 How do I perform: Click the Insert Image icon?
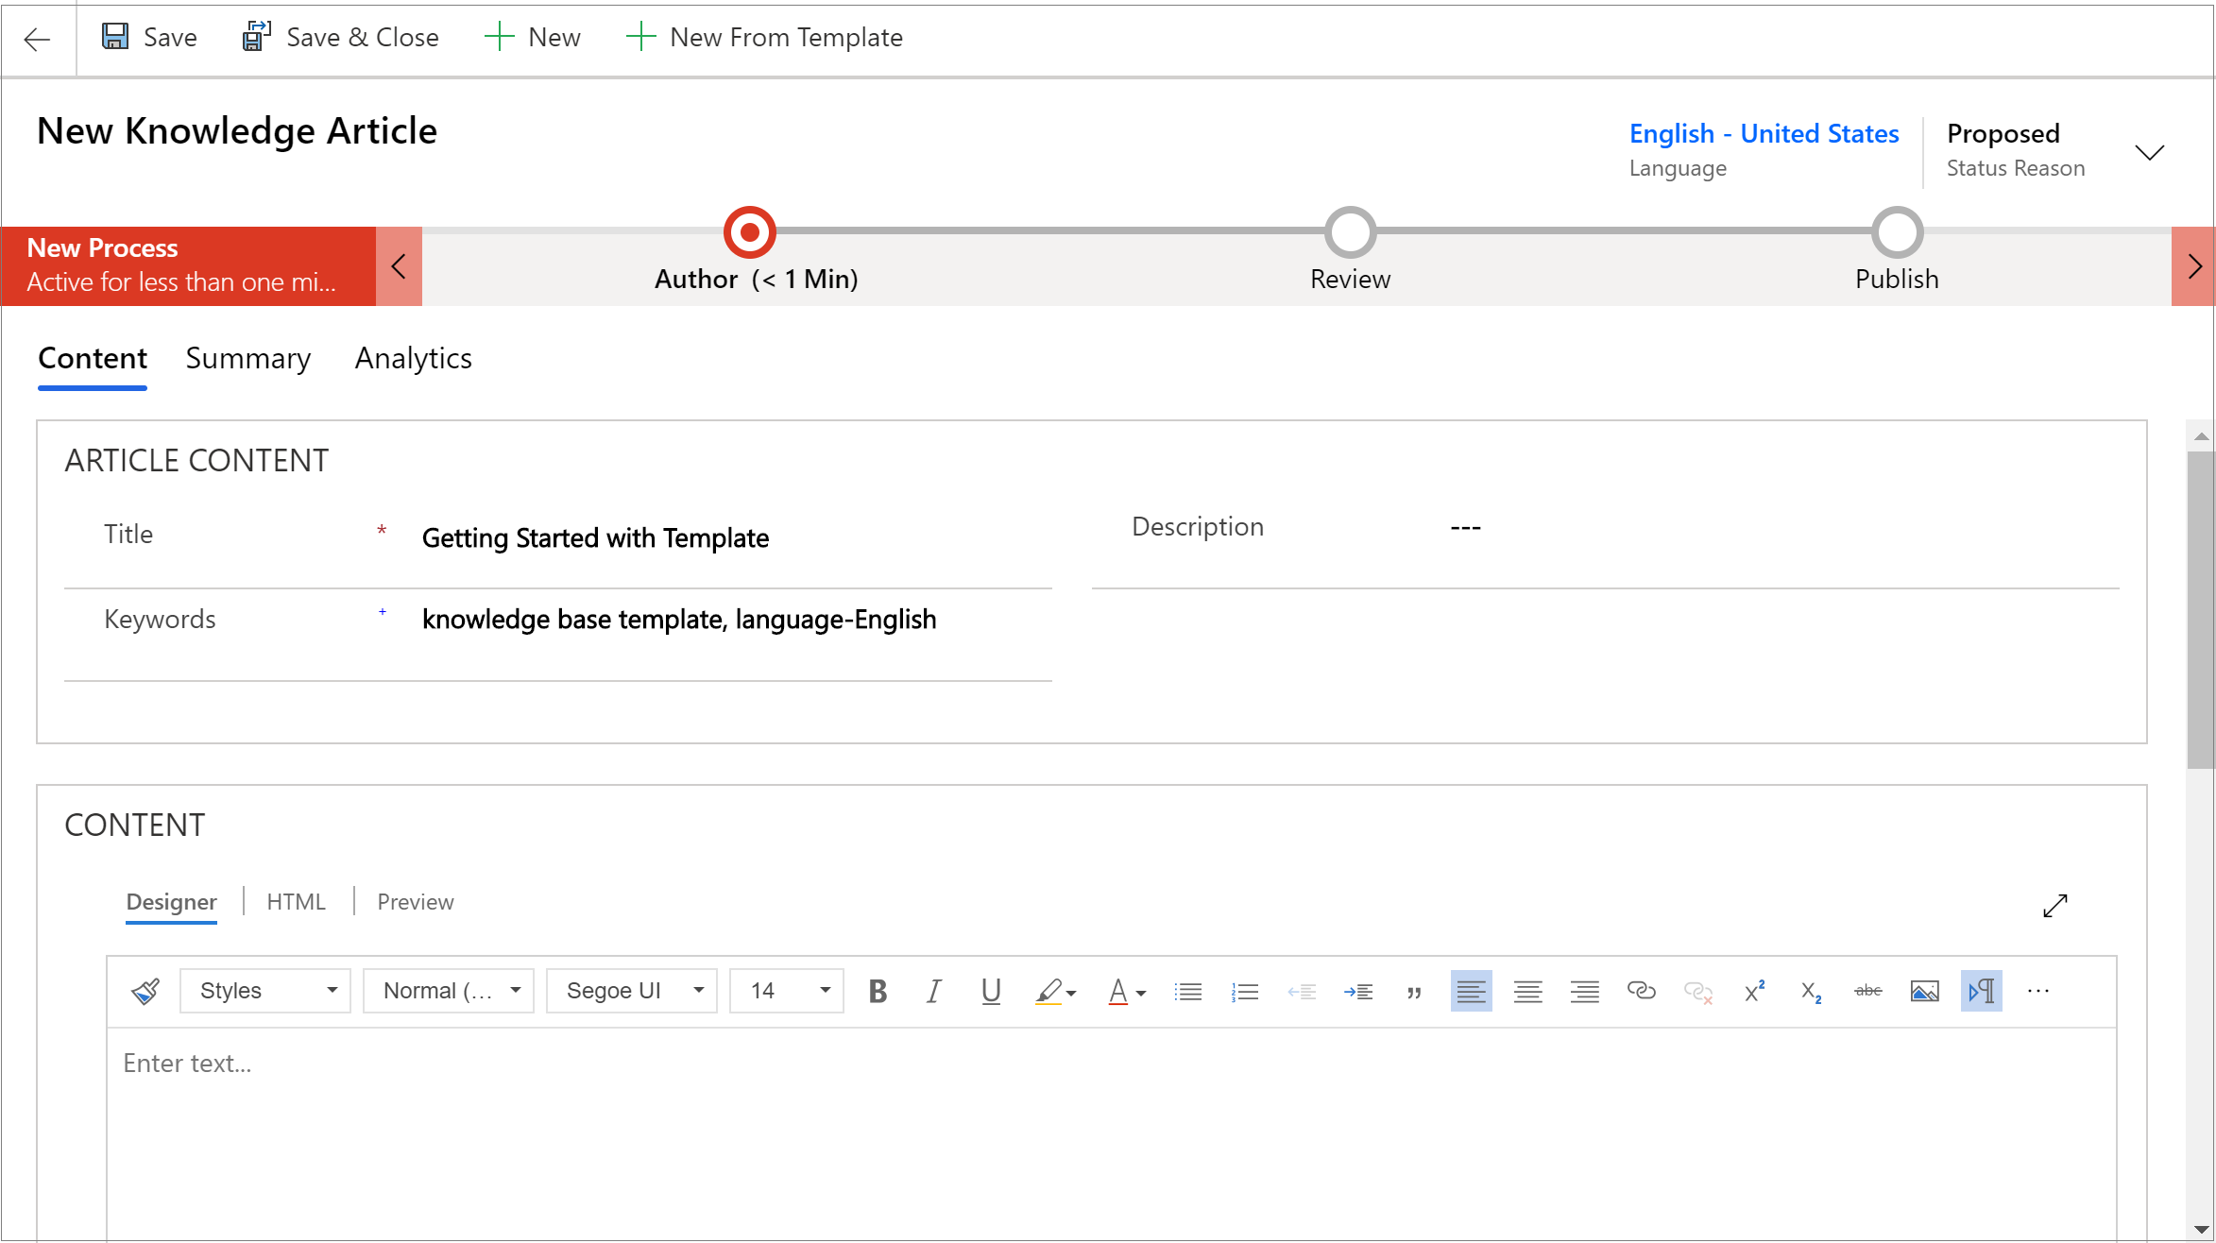[x=1922, y=991]
